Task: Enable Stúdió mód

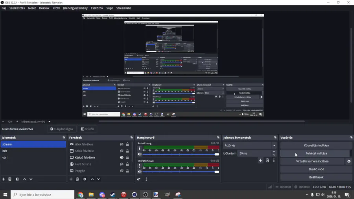Action: [316, 169]
